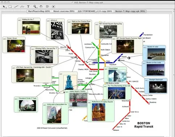Click the airplane icon beside Airport
This screenshot has height=137, width=175.
tap(129, 58)
